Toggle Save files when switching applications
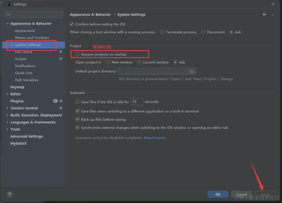 coord(77,111)
